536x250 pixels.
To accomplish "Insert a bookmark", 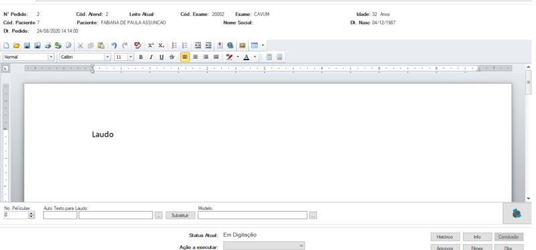I will coord(220,45).
